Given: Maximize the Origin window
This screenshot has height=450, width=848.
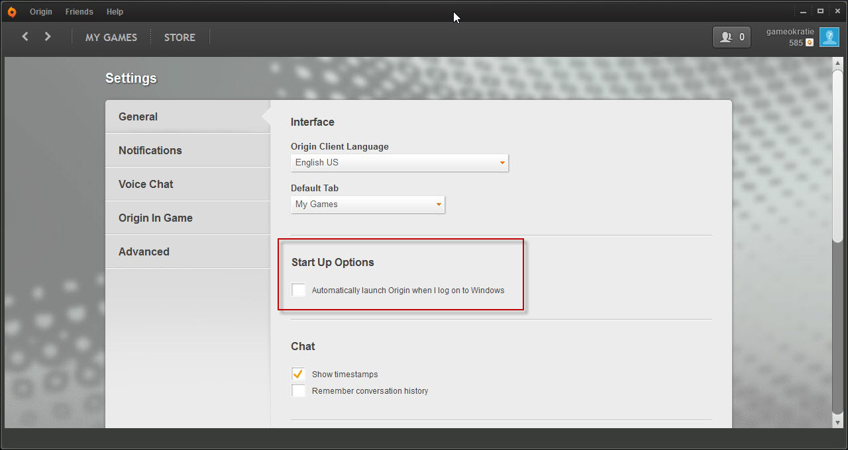Looking at the screenshot, I should point(821,11).
